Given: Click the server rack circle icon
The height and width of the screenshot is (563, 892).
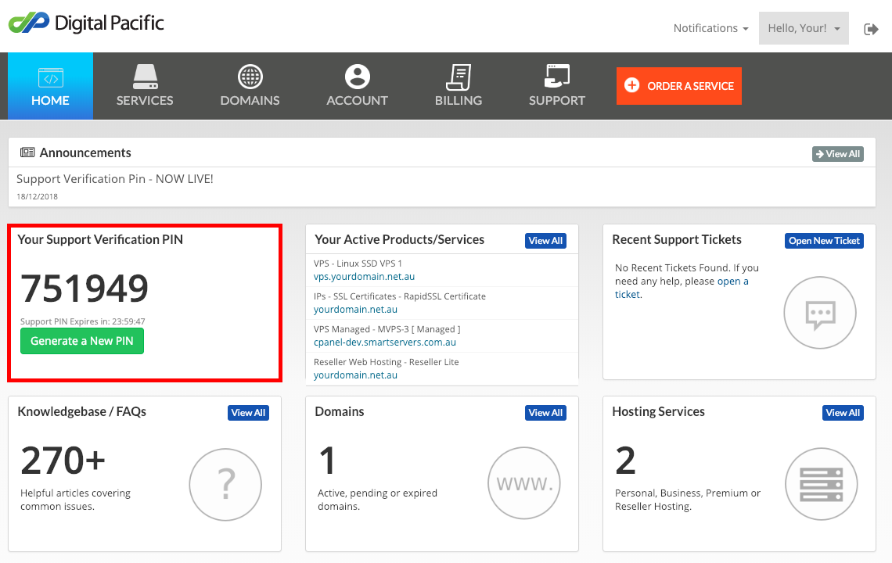Looking at the screenshot, I should (x=822, y=484).
